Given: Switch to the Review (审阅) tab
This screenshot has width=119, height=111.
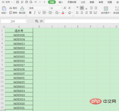Looking at the screenshot, I should (101, 2).
